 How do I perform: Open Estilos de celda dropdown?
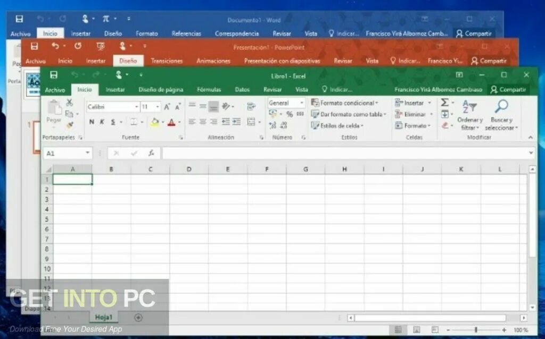337,125
